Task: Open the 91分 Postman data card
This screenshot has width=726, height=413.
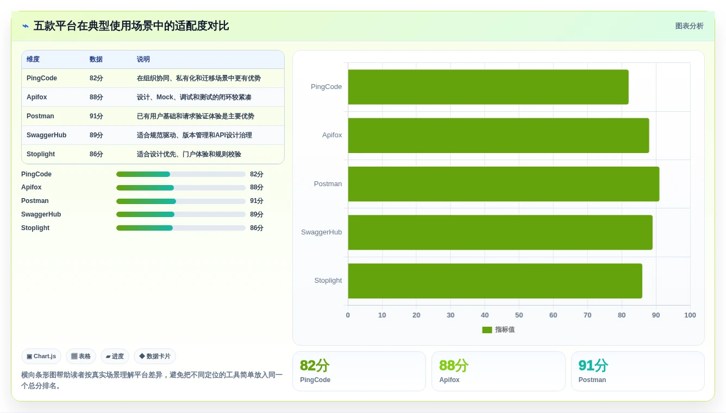Action: pos(638,371)
